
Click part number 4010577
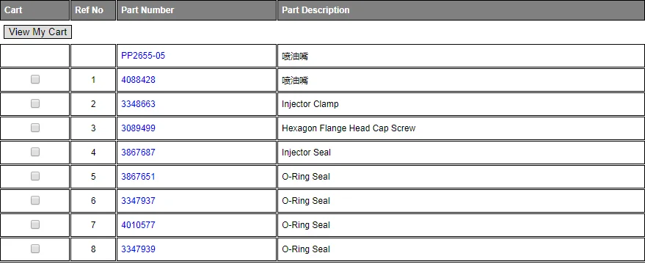[x=138, y=225]
